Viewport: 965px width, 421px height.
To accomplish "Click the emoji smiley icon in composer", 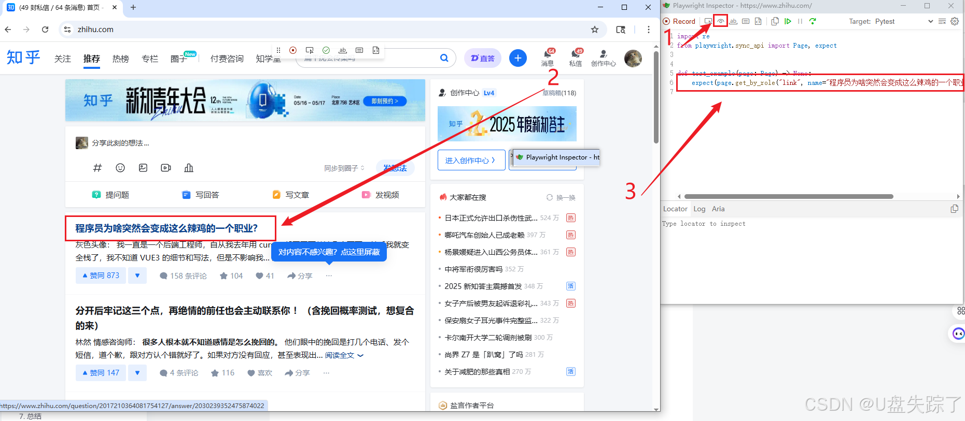I will click(x=120, y=168).
